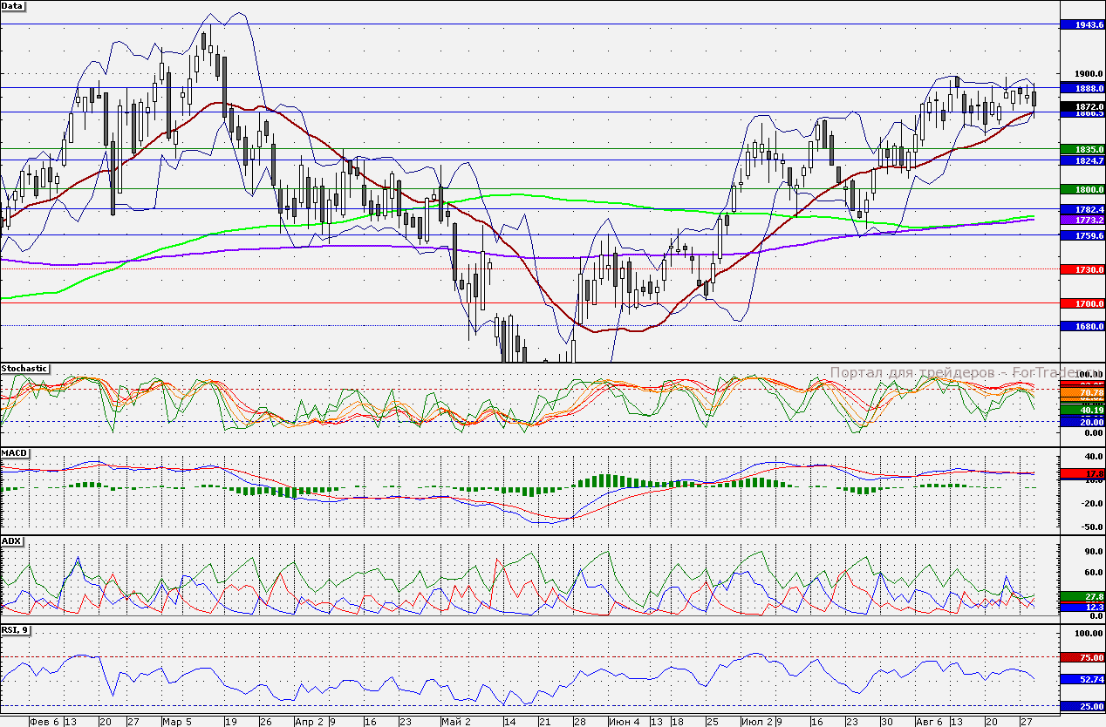Select the red 1730.0 level tag
This screenshot has width=1106, height=727.
pyautogui.click(x=1082, y=269)
